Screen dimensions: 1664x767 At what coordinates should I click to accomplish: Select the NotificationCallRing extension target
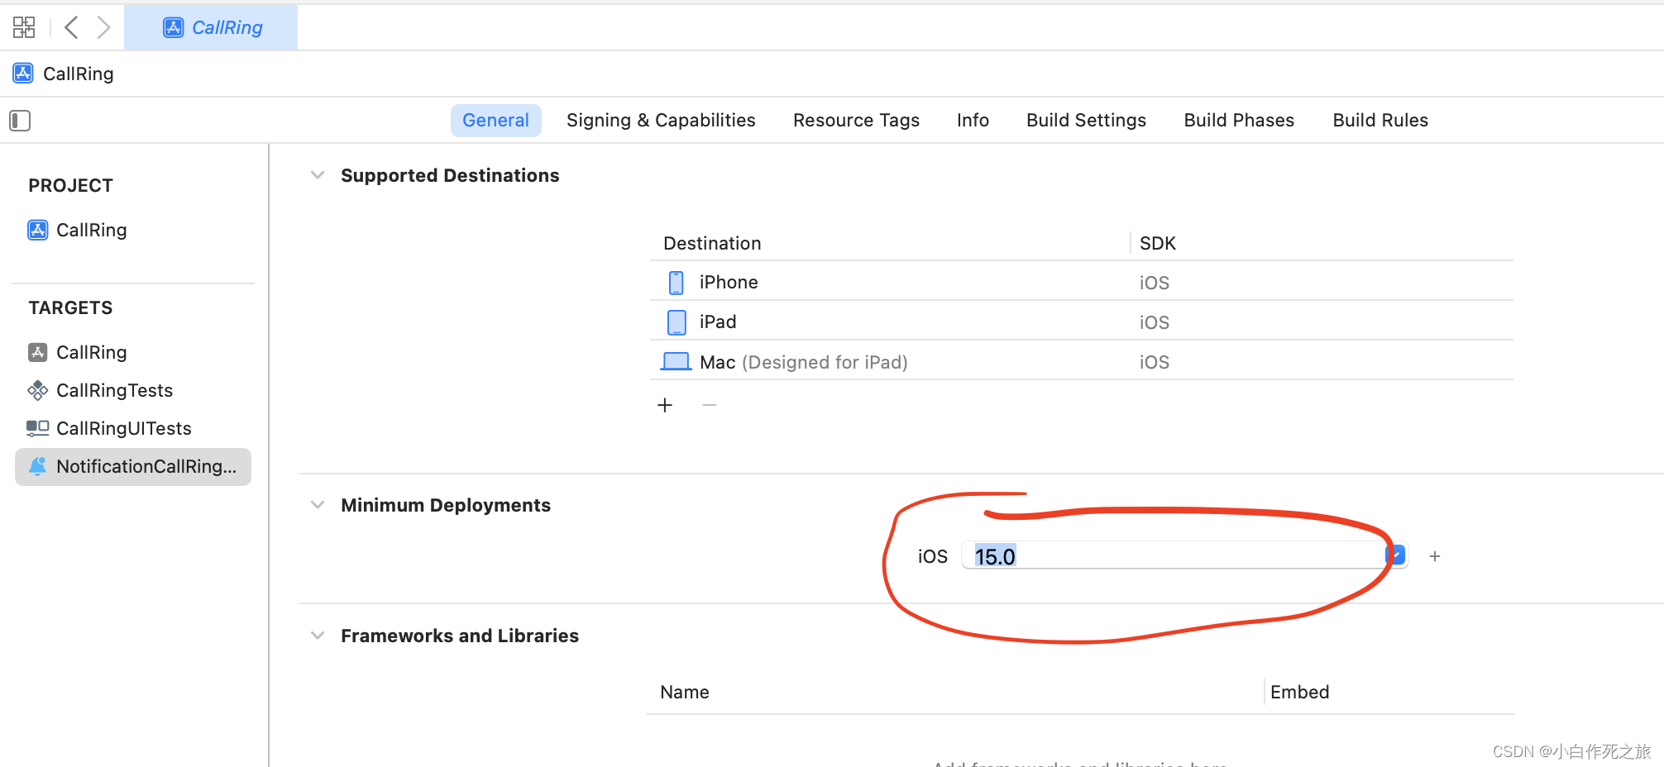[133, 467]
